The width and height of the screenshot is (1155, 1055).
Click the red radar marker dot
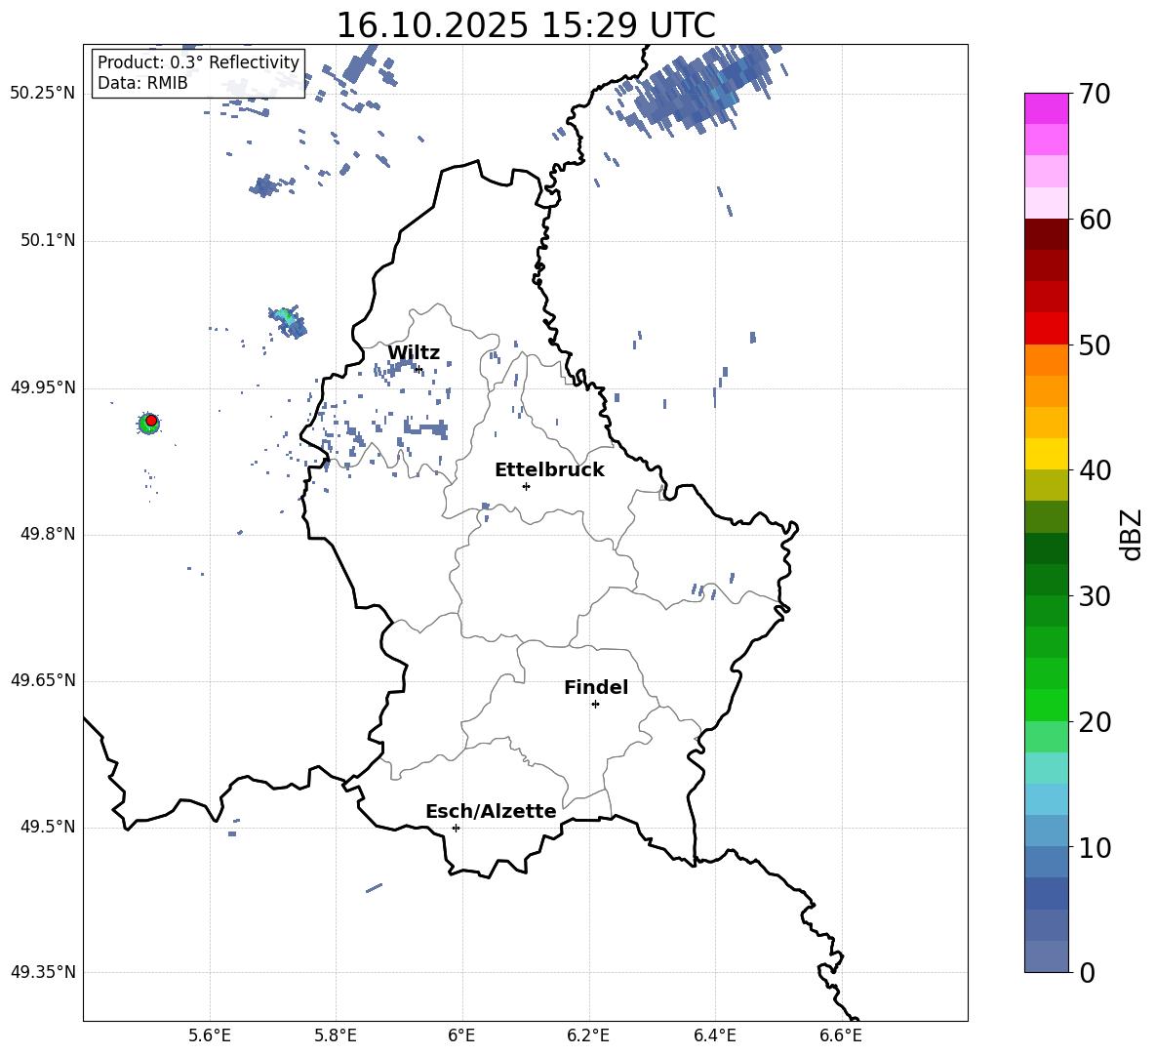point(151,421)
